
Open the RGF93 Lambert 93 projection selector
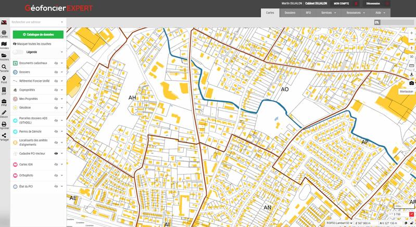[339, 223]
